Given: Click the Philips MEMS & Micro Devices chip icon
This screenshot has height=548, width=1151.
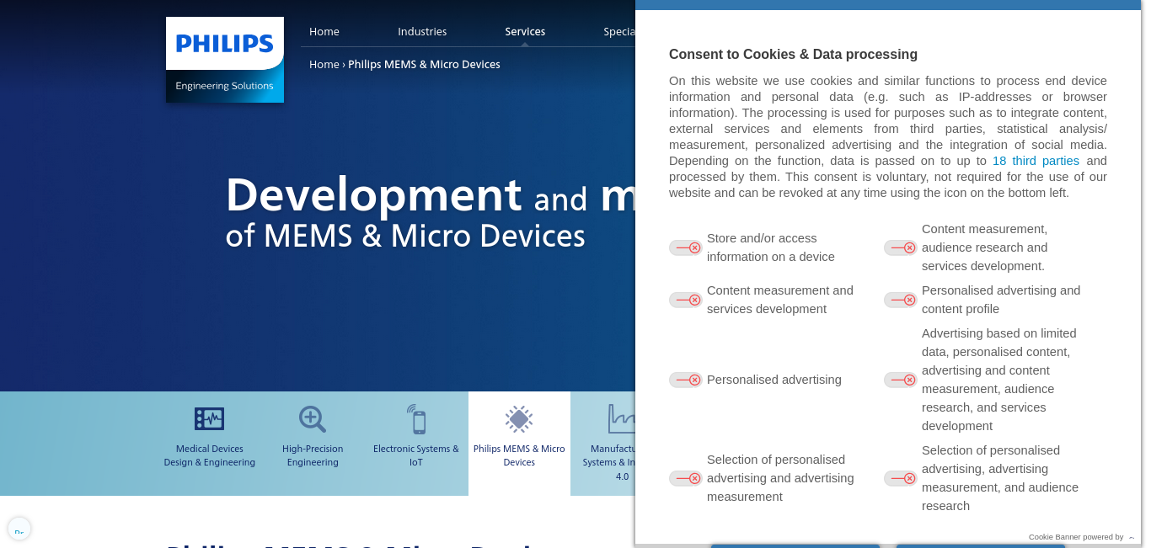Looking at the screenshot, I should (x=519, y=418).
